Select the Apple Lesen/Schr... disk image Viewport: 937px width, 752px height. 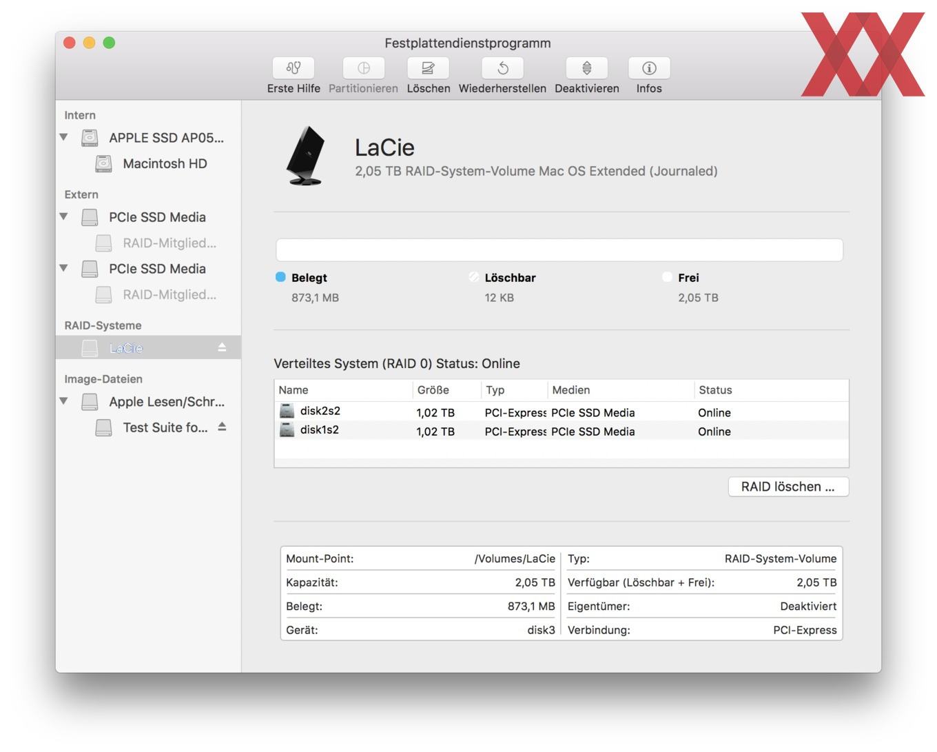coord(167,402)
